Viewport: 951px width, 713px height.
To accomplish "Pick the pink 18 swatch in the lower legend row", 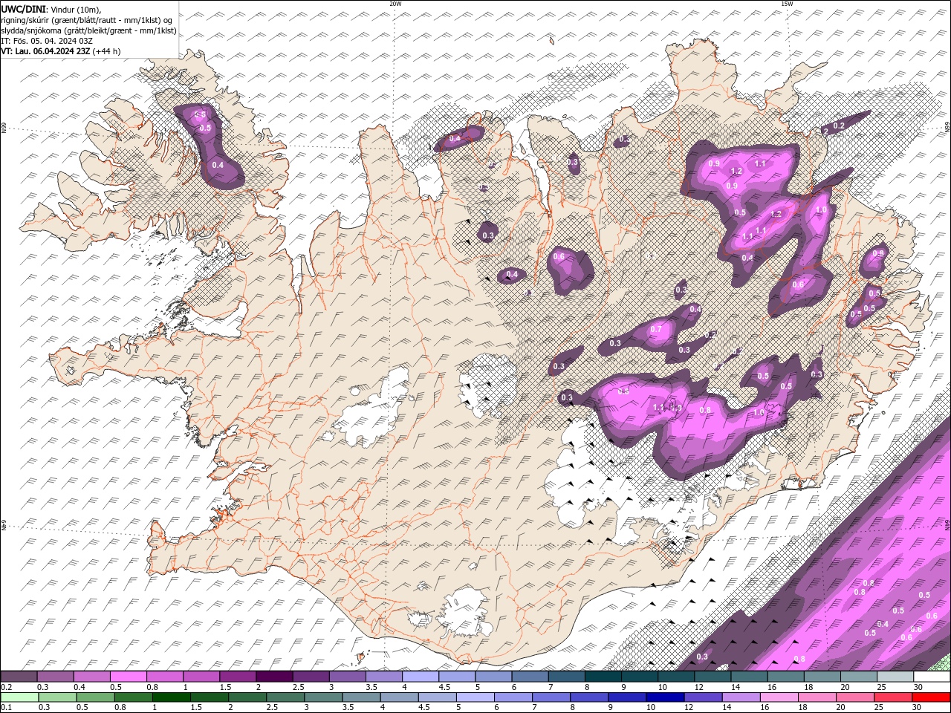I will pos(817,697).
